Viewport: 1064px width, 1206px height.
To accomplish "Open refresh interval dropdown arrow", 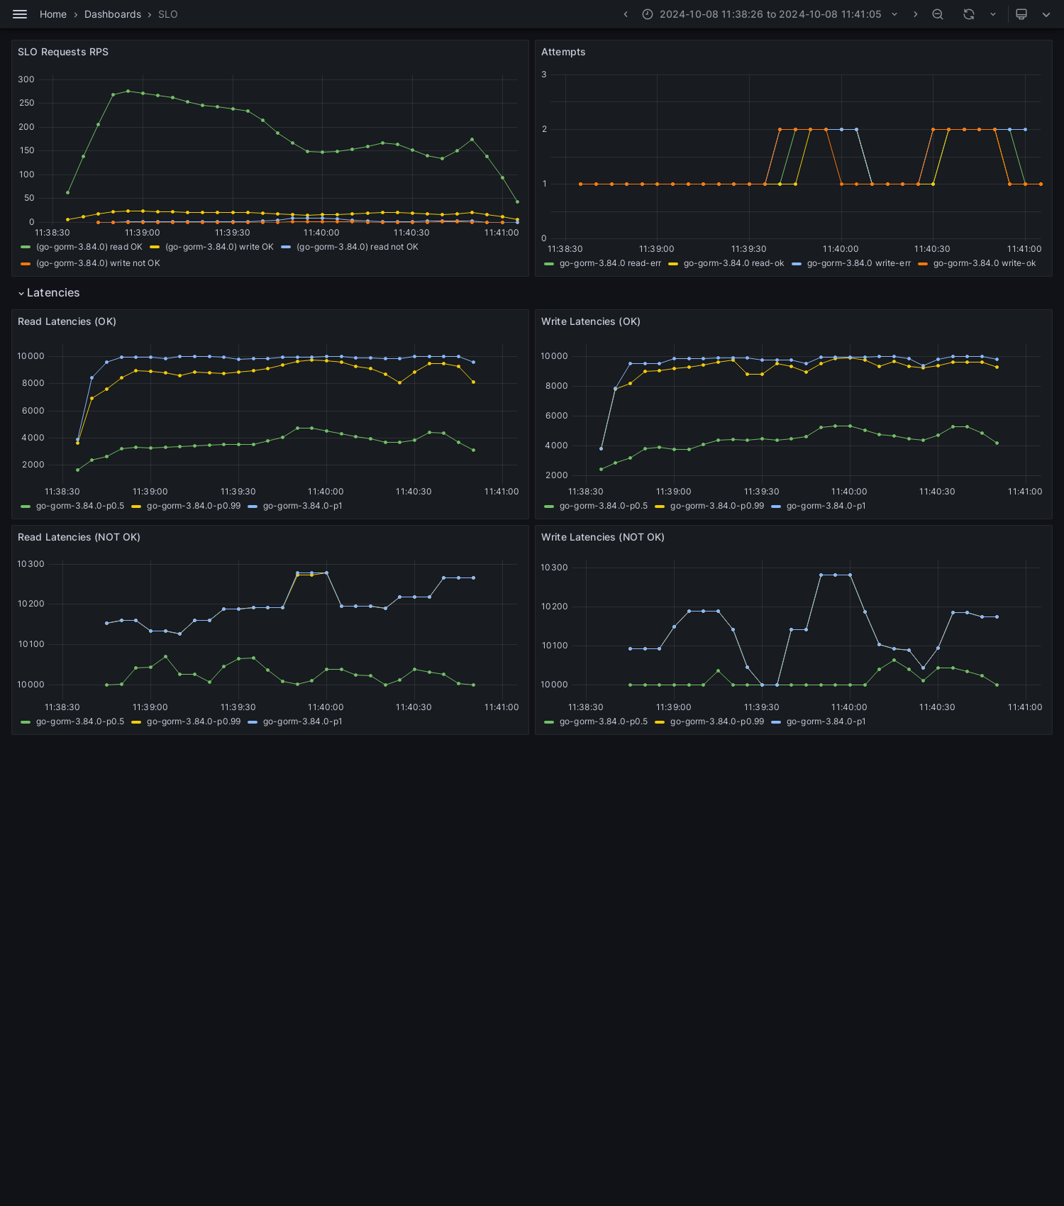I will click(x=993, y=14).
